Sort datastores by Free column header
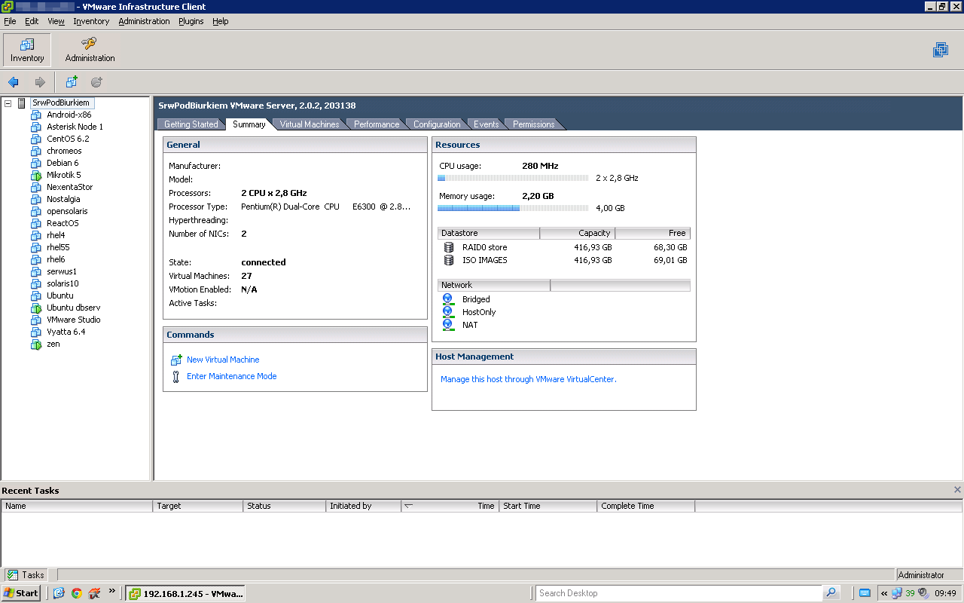This screenshot has height=603, width=964. pyautogui.click(x=653, y=233)
